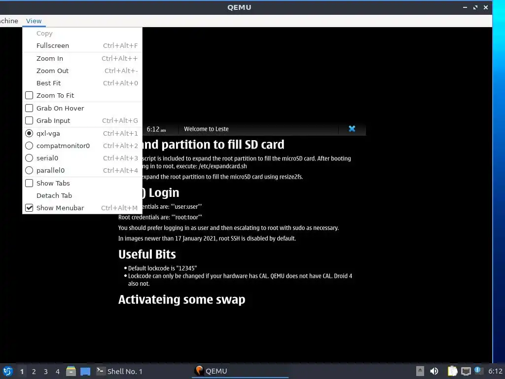This screenshot has width=505, height=379.
Task: Open the tray upward arrow icon
Action: click(420, 371)
